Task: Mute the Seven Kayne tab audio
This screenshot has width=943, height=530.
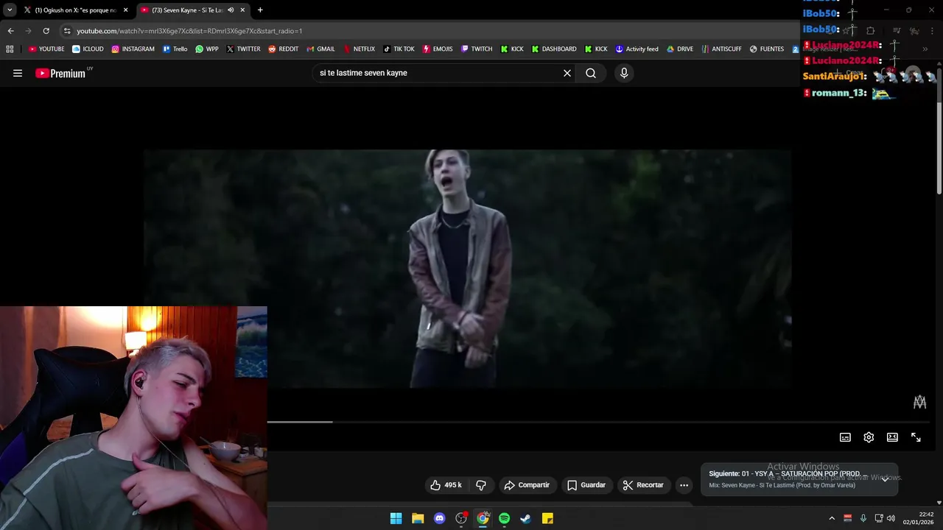Action: tap(231, 10)
